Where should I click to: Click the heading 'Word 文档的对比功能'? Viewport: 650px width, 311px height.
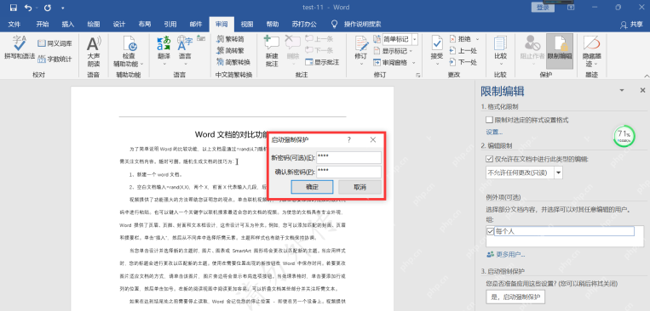pos(232,134)
